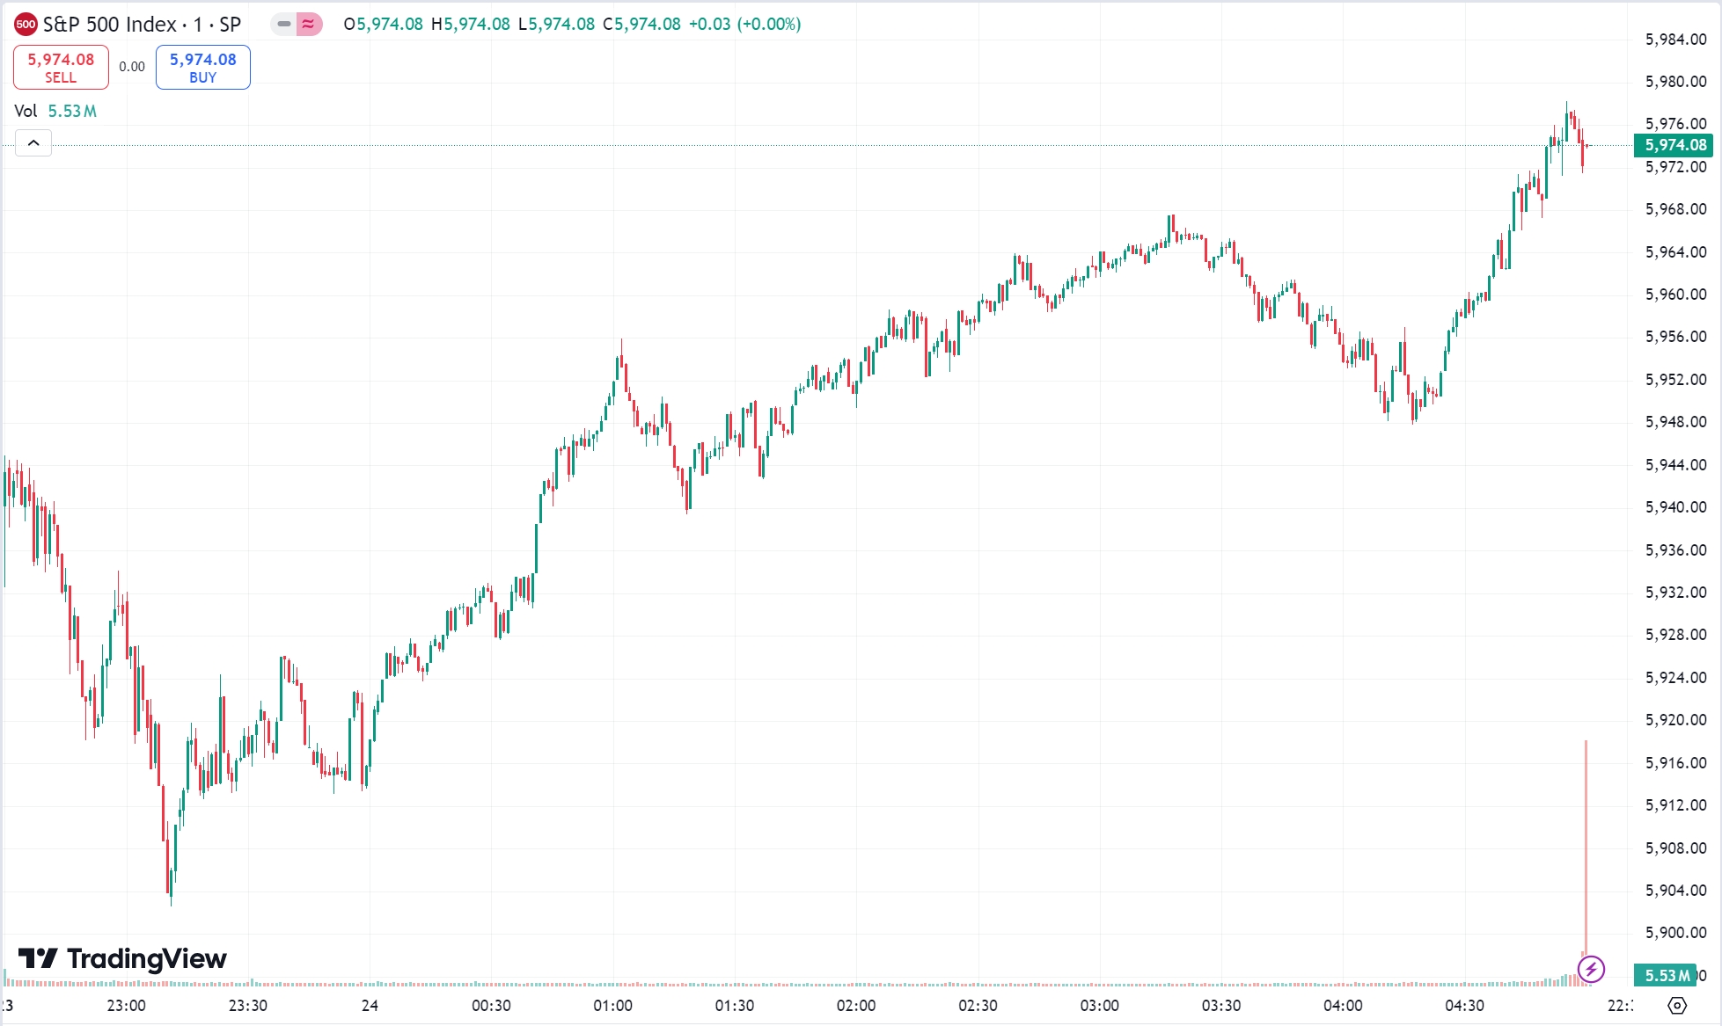Click the 5.53 M volume tag on the axis
Viewport: 1722px width, 1026px height.
coord(1666,975)
